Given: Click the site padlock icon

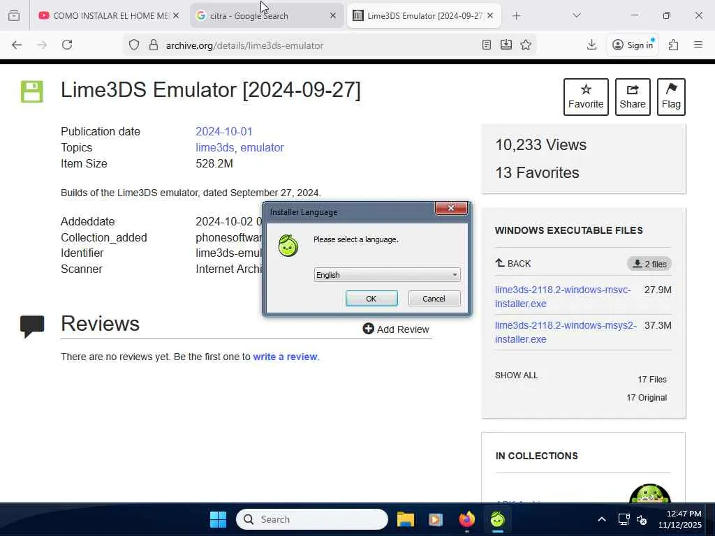Looking at the screenshot, I should point(154,45).
